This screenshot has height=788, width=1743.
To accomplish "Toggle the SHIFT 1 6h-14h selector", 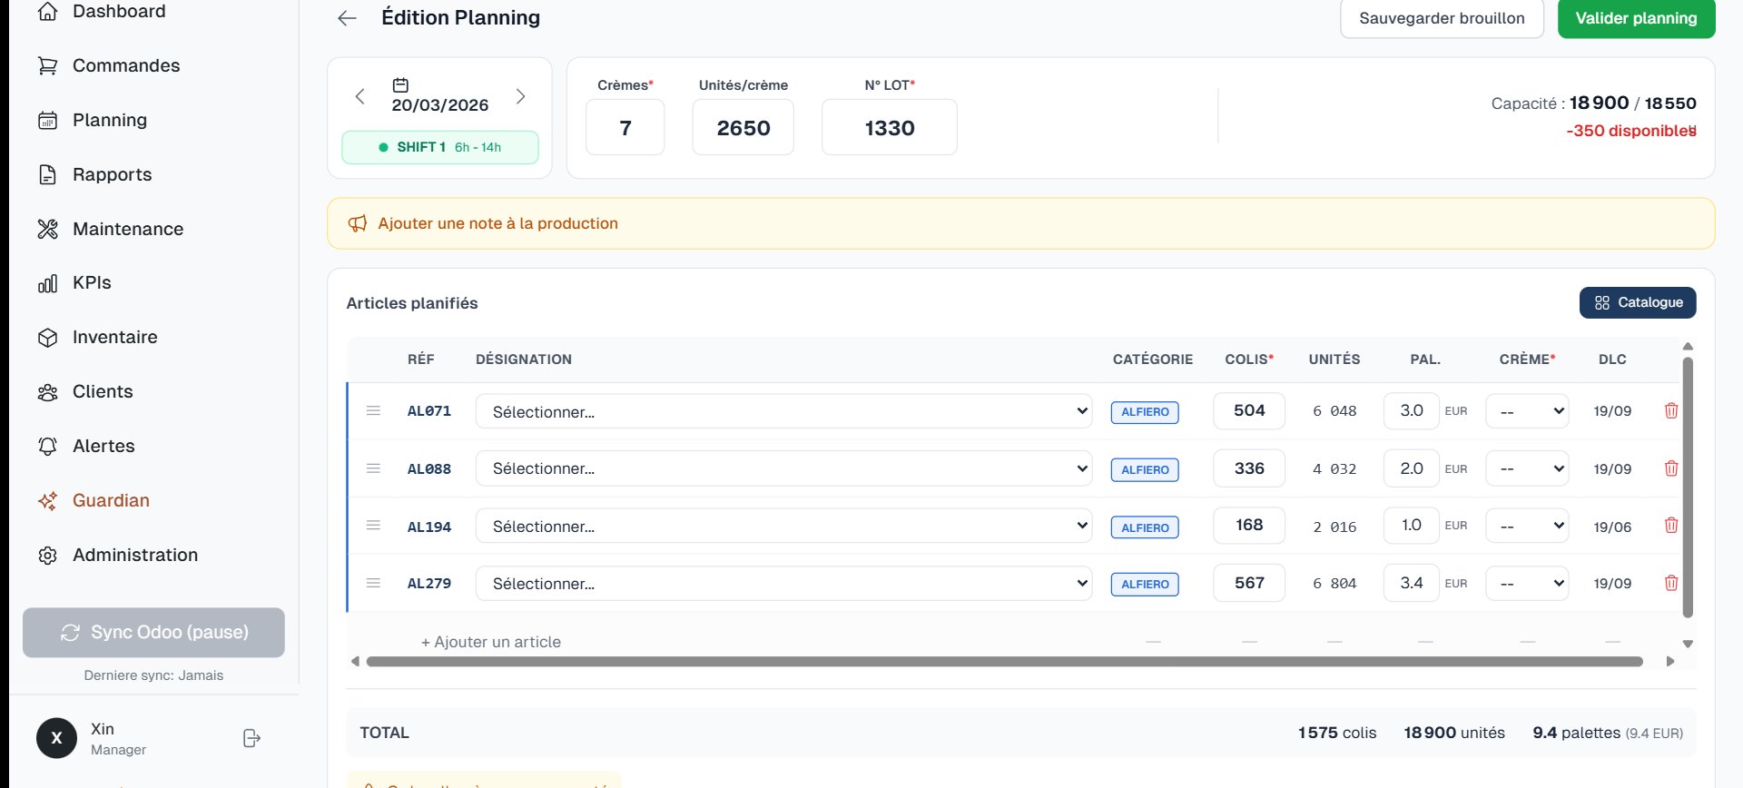I will (x=440, y=147).
